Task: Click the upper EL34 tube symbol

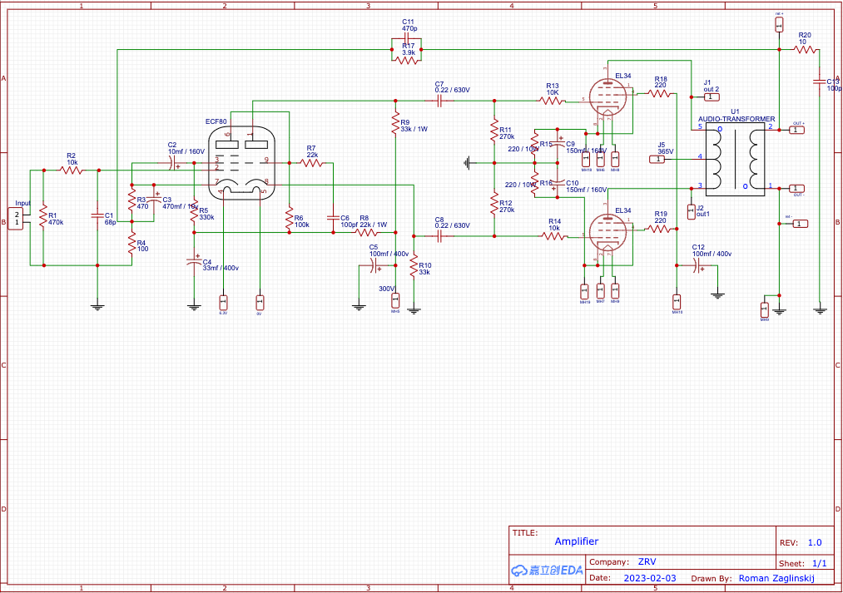Action: pos(607,97)
